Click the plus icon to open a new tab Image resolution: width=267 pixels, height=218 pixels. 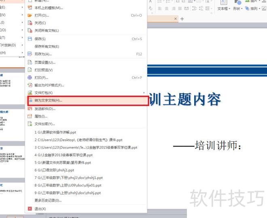[182, 19]
